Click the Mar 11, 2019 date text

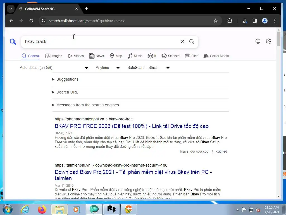point(64,185)
